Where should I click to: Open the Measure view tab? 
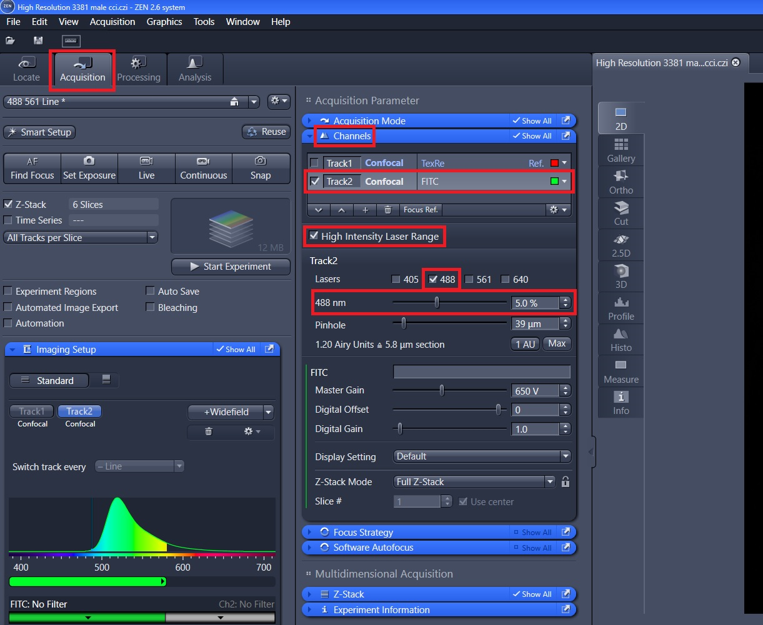pyautogui.click(x=621, y=372)
